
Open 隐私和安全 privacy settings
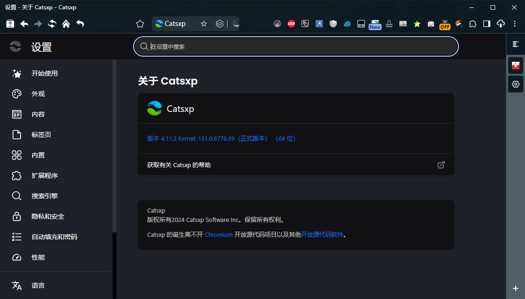pyautogui.click(x=48, y=216)
